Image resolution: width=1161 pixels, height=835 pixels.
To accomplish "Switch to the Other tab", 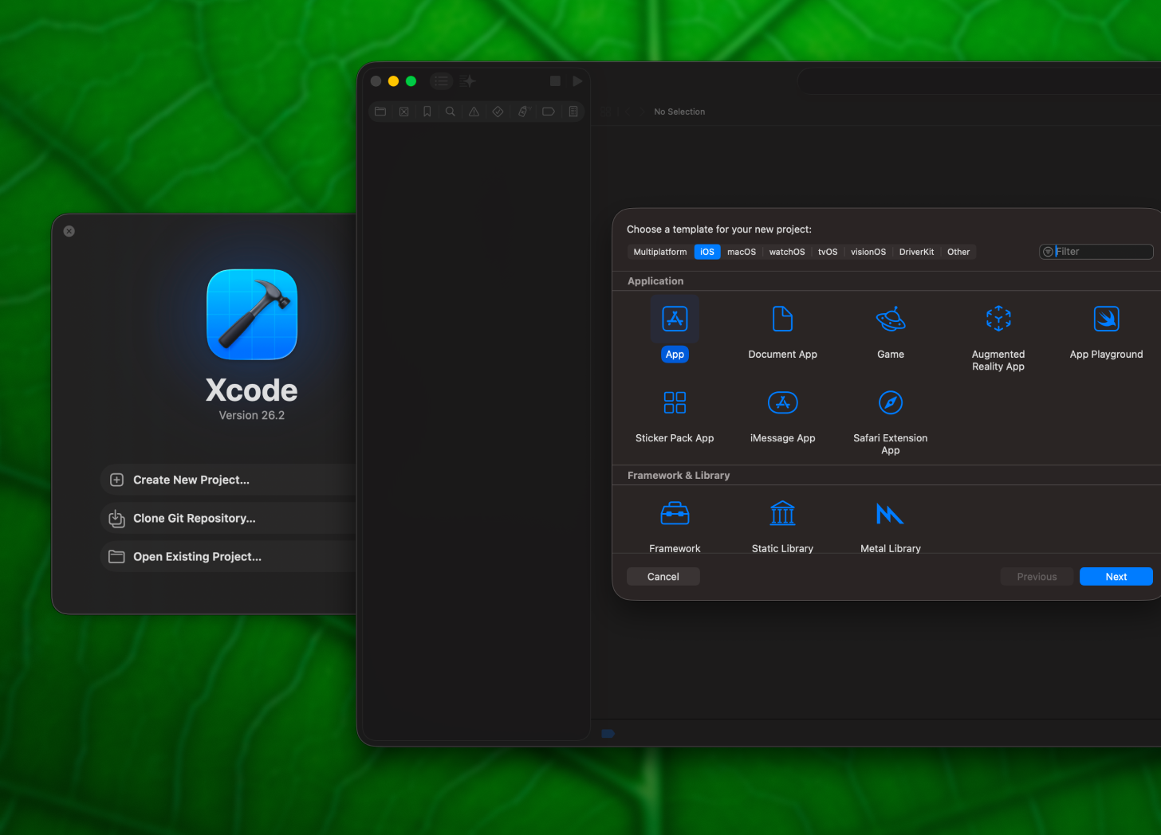I will click(958, 252).
